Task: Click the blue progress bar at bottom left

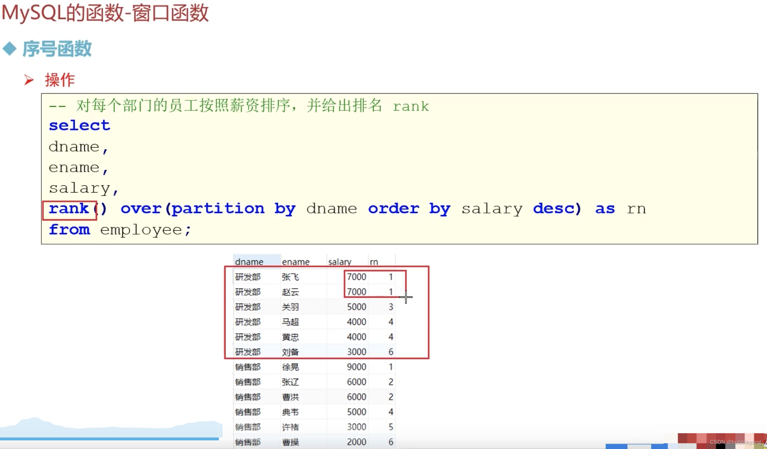Action: coord(109,439)
